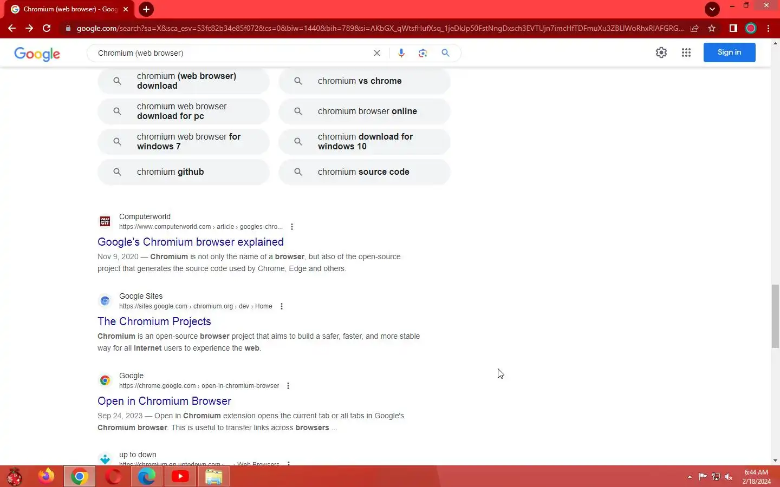Open The Chromium Projects result
This screenshot has height=487, width=780.
154,321
